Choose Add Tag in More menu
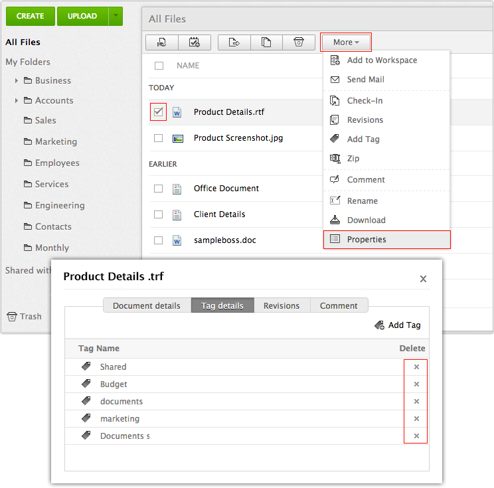This screenshot has height=488, width=494. [386, 139]
